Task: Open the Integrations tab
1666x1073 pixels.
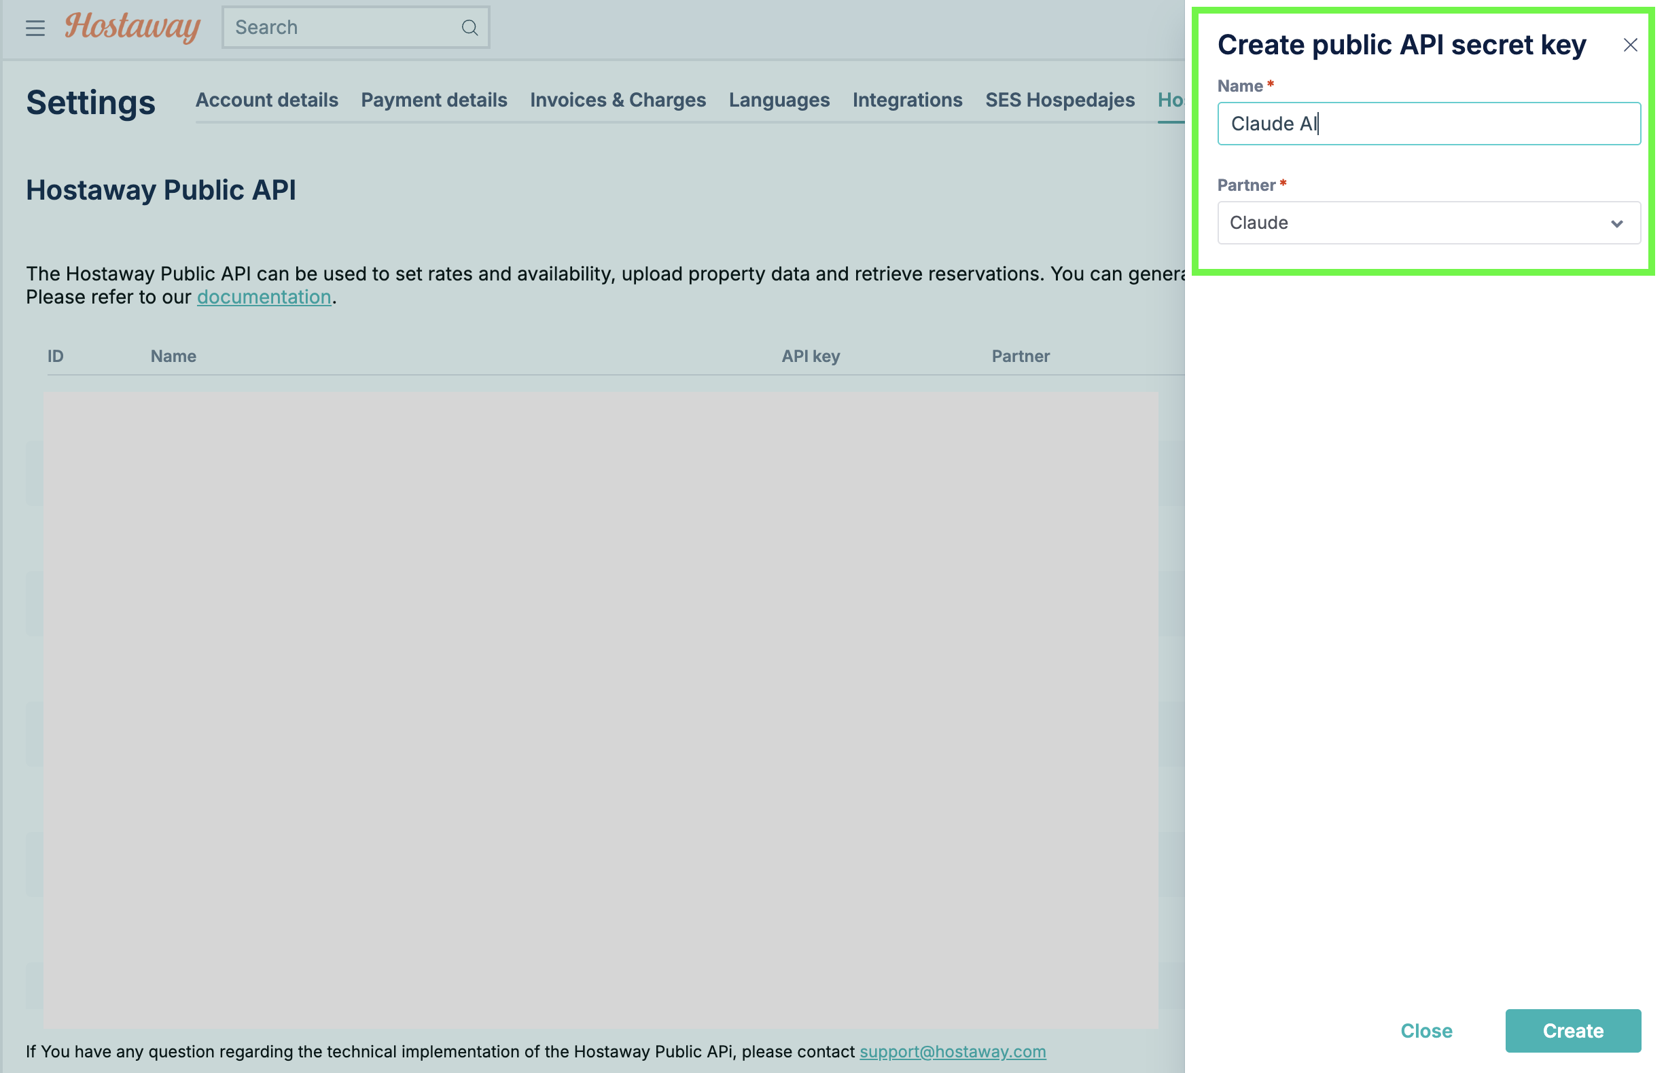Action: (x=908, y=100)
